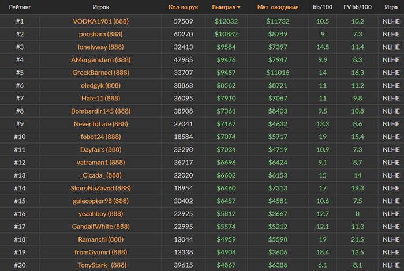Open player pooshara (888) profile
The height and width of the screenshot is (271, 404).
point(101,34)
